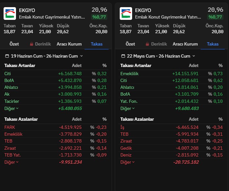Click the Gedik broker row
The width and height of the screenshot is (229, 191).
pos(172,148)
